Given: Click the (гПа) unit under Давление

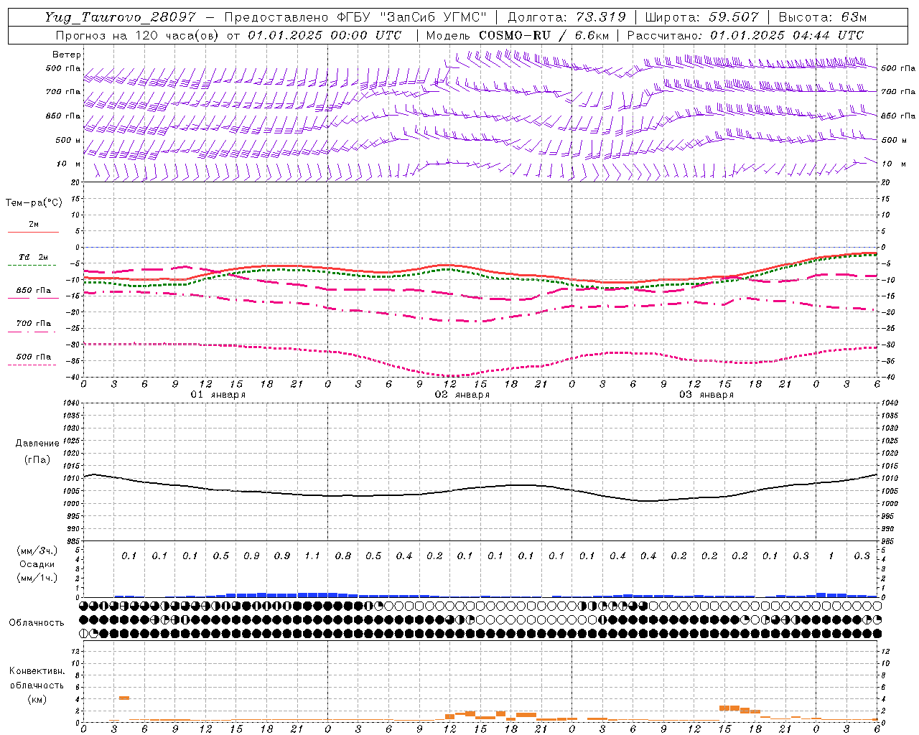Looking at the screenshot, I should pyautogui.click(x=37, y=460).
